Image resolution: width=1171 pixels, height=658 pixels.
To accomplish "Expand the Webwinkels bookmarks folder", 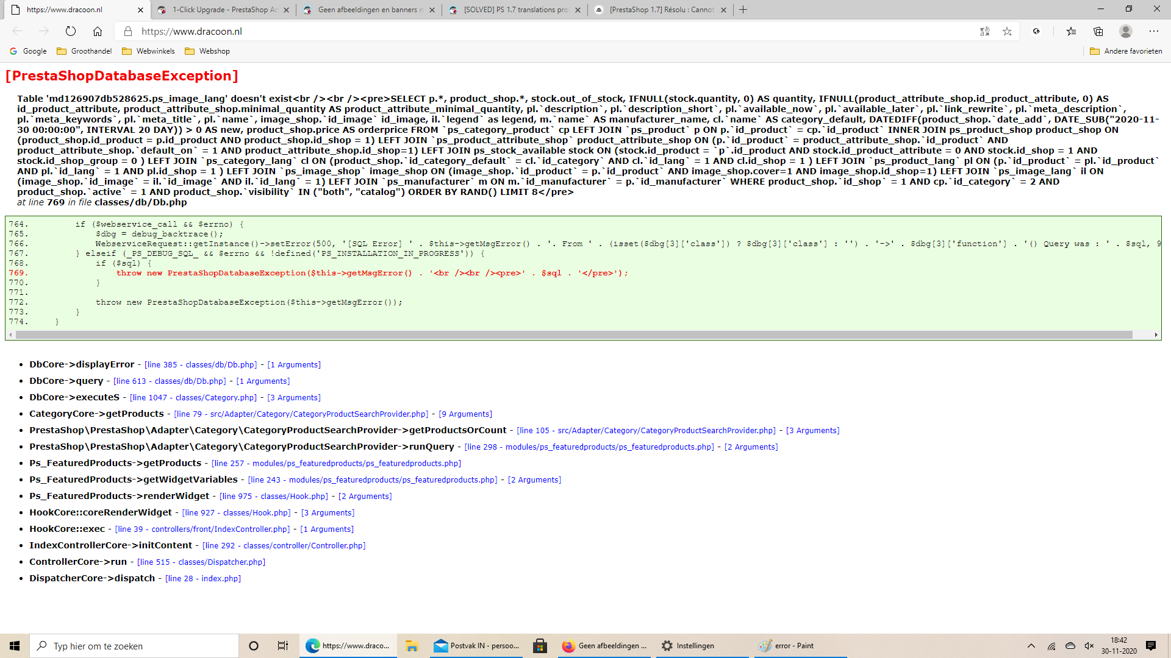I will [x=149, y=51].
